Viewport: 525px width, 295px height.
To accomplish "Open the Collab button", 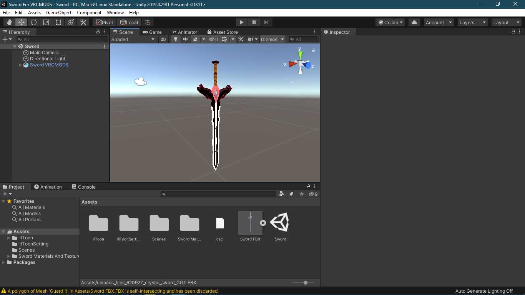I will coord(390,22).
